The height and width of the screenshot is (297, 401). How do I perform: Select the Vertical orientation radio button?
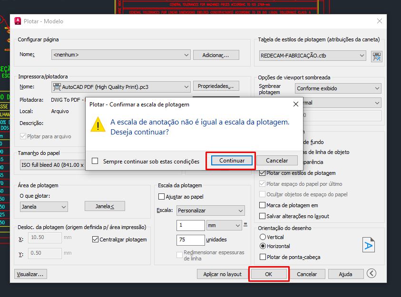(x=262, y=237)
